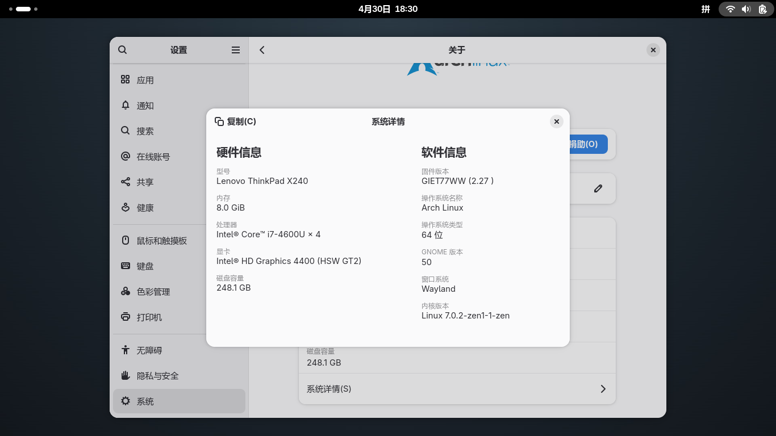Expand the 系统详情(S) row chevron

point(603,389)
